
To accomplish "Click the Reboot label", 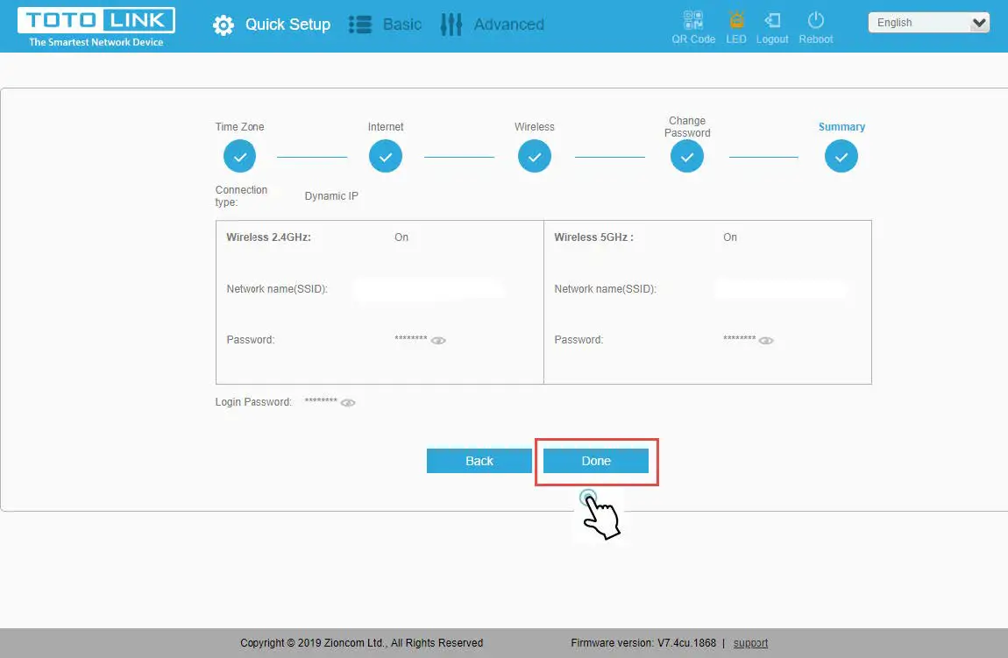I will (x=816, y=39).
